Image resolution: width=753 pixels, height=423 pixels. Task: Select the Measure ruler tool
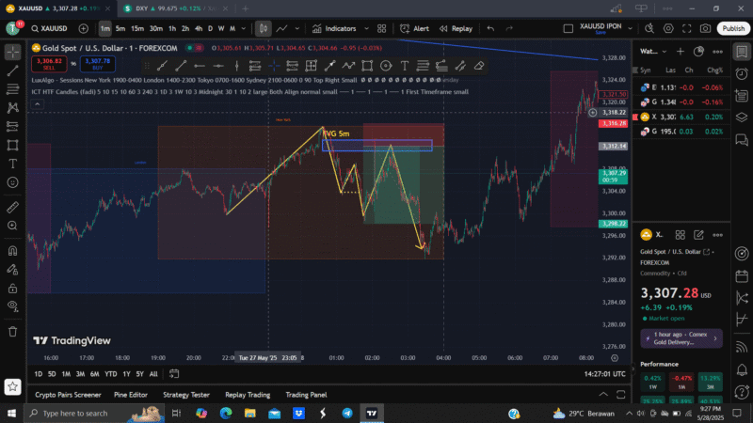point(13,207)
